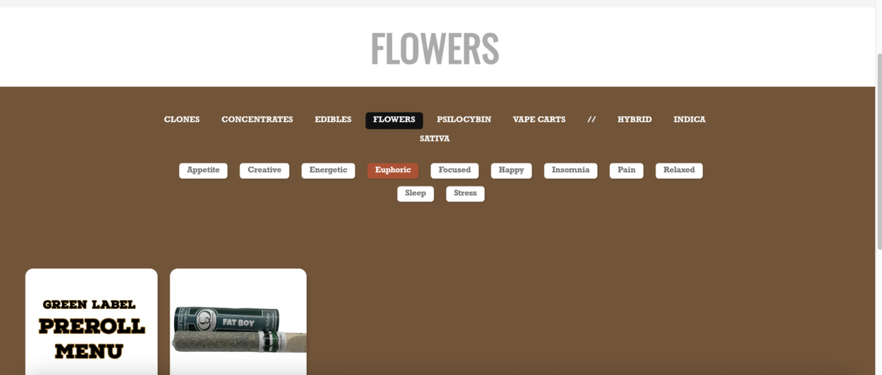Switch to Concentrates category
The height and width of the screenshot is (375, 882).
pos(257,120)
